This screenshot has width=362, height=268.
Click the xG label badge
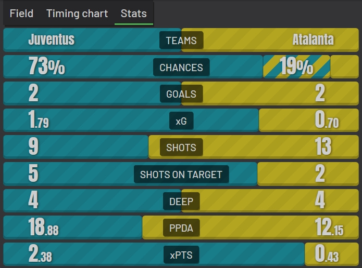181,120
